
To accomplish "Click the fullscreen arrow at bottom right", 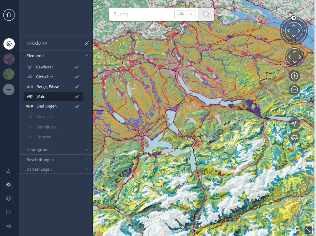I will click(x=308, y=230).
